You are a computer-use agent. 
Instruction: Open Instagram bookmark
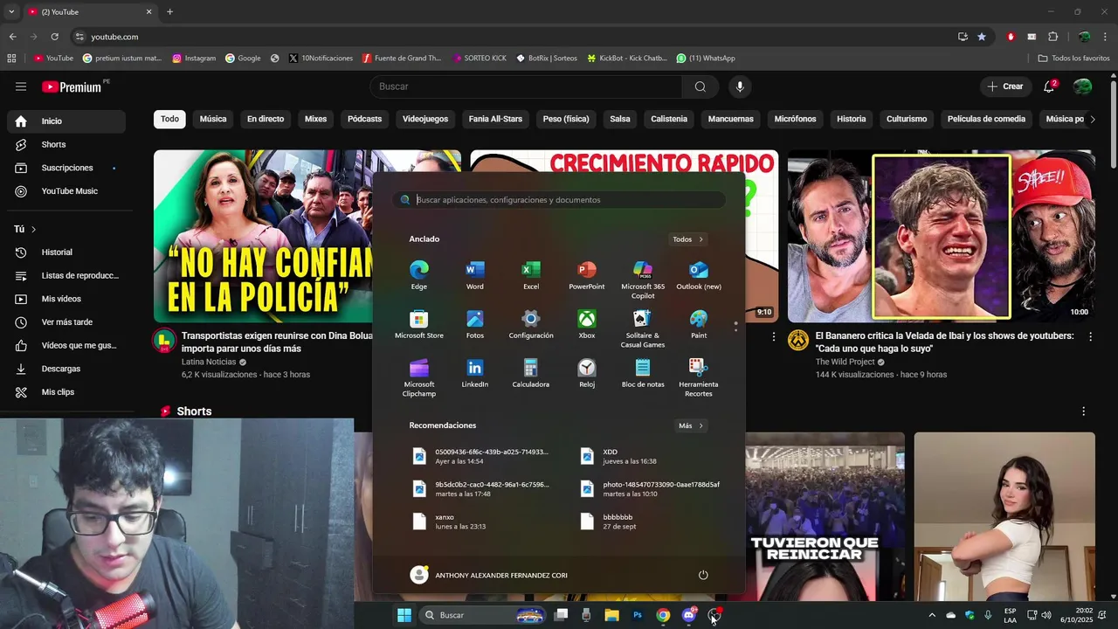(x=194, y=59)
